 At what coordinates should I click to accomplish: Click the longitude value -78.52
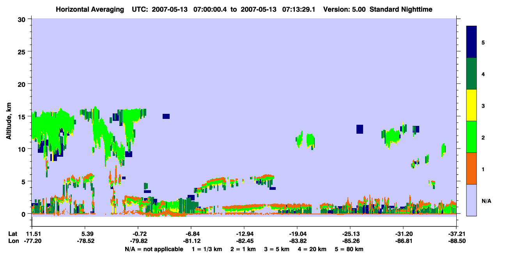[85, 241]
